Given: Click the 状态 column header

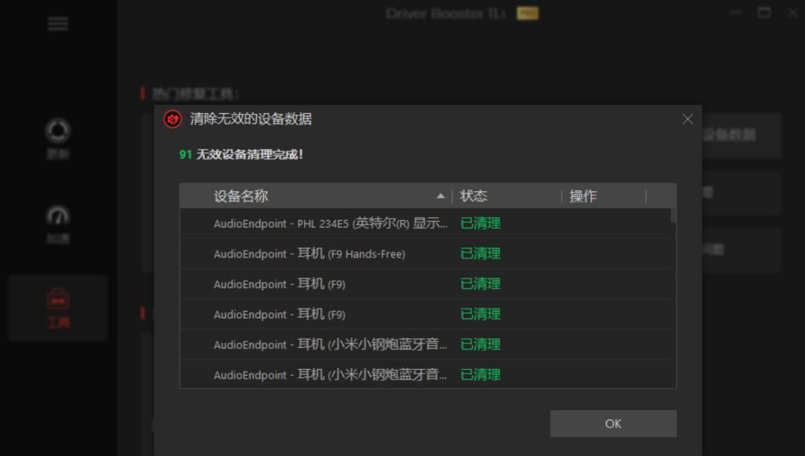Looking at the screenshot, I should tap(474, 196).
